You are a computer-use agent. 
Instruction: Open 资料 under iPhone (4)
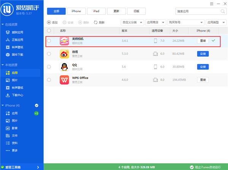(x=15, y=143)
